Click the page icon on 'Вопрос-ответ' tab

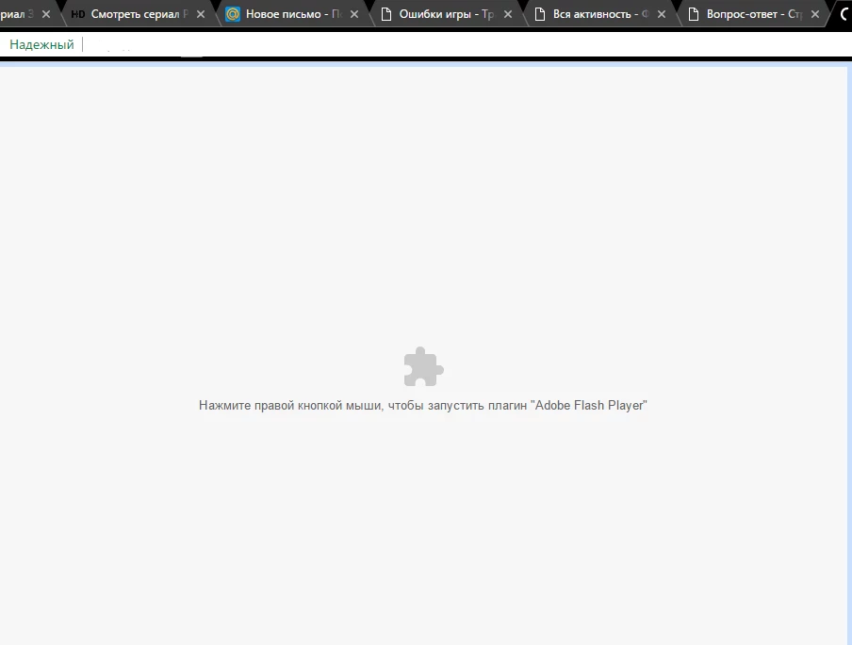694,14
